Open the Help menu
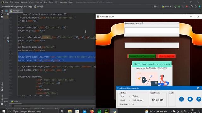 [x=70, y=2]
